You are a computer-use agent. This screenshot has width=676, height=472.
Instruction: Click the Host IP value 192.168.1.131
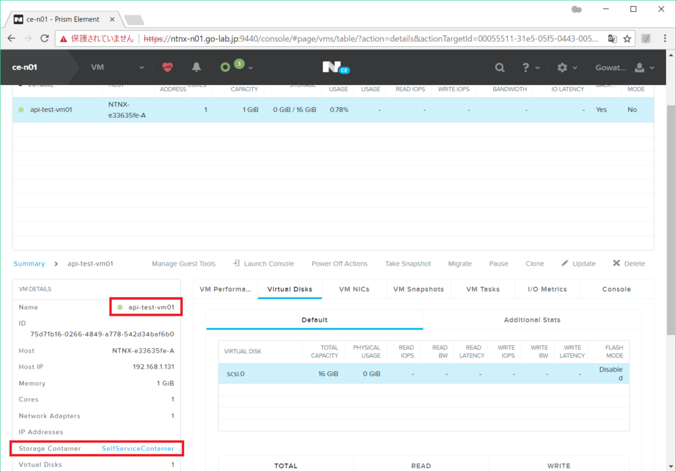pyautogui.click(x=153, y=367)
